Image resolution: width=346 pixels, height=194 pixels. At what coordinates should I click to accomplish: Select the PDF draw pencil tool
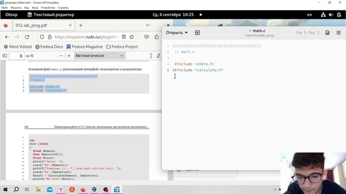(x=158, y=56)
